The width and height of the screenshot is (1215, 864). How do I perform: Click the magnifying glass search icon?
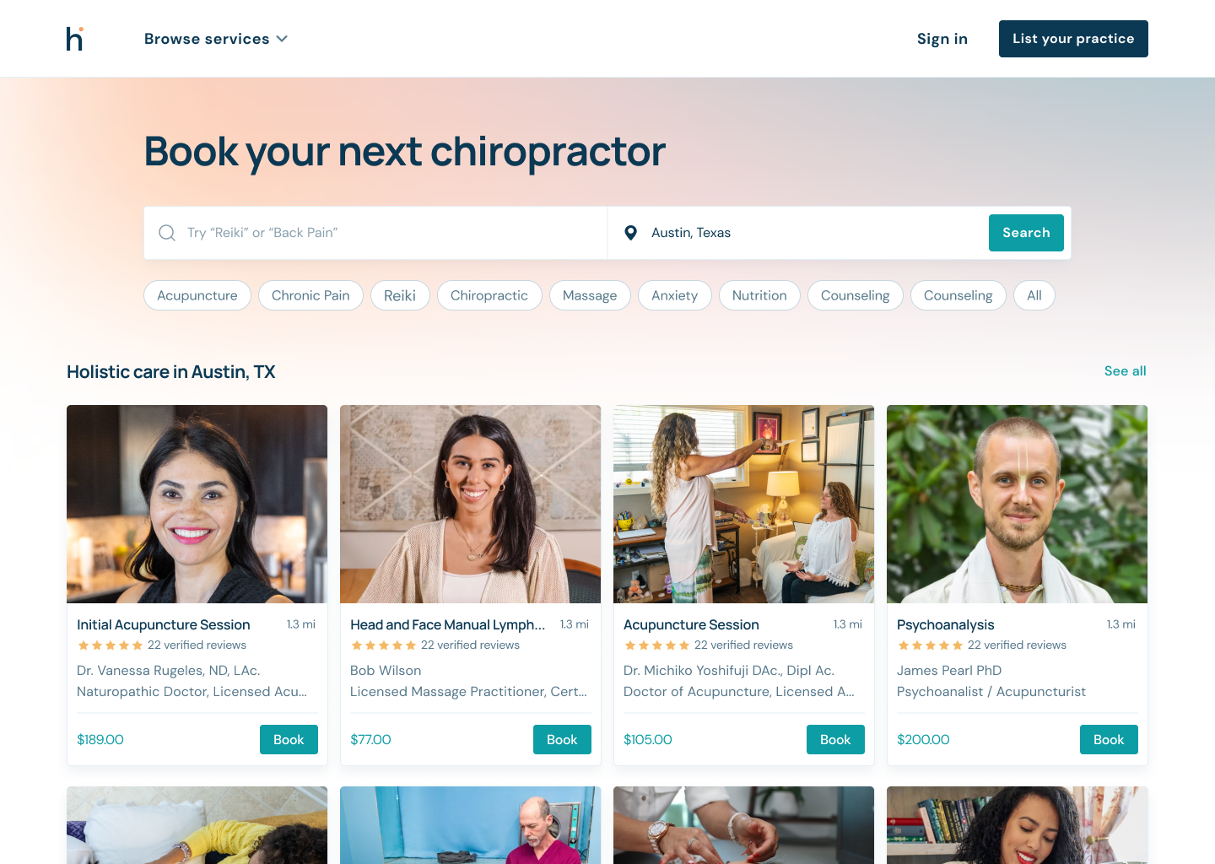[167, 233]
